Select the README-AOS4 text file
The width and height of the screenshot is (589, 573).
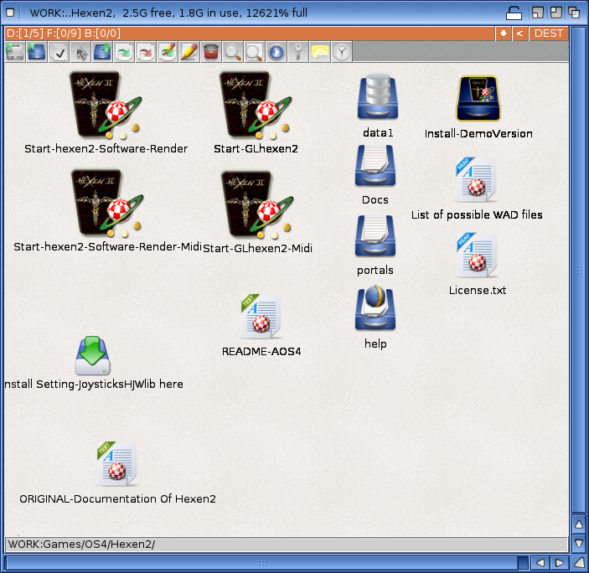tap(261, 316)
